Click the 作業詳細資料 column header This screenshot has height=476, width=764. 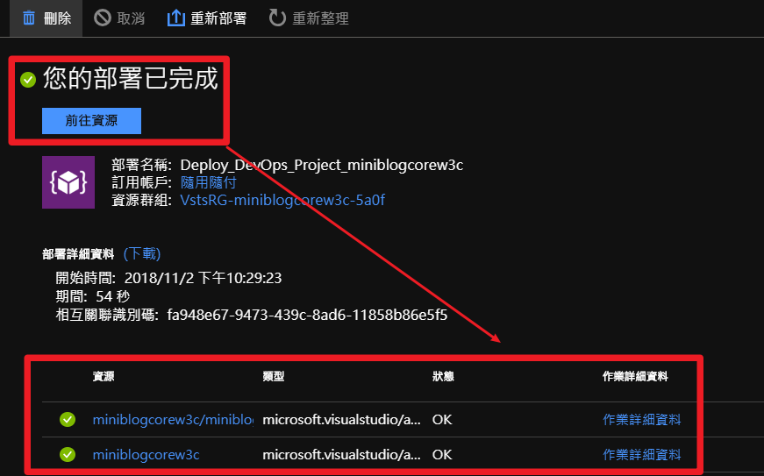click(635, 376)
